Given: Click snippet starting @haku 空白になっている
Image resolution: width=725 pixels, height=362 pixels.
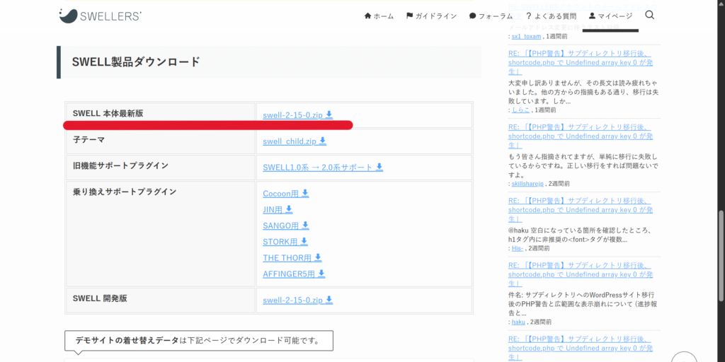Looking at the screenshot, I should [580, 235].
